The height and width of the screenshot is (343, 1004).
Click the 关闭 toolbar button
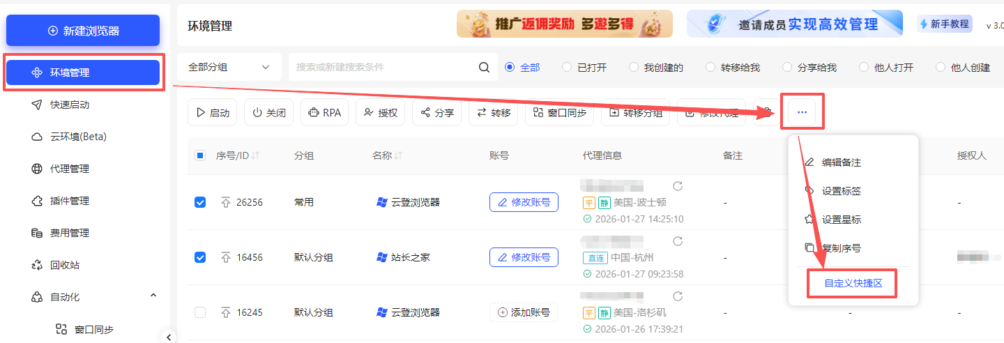point(268,112)
